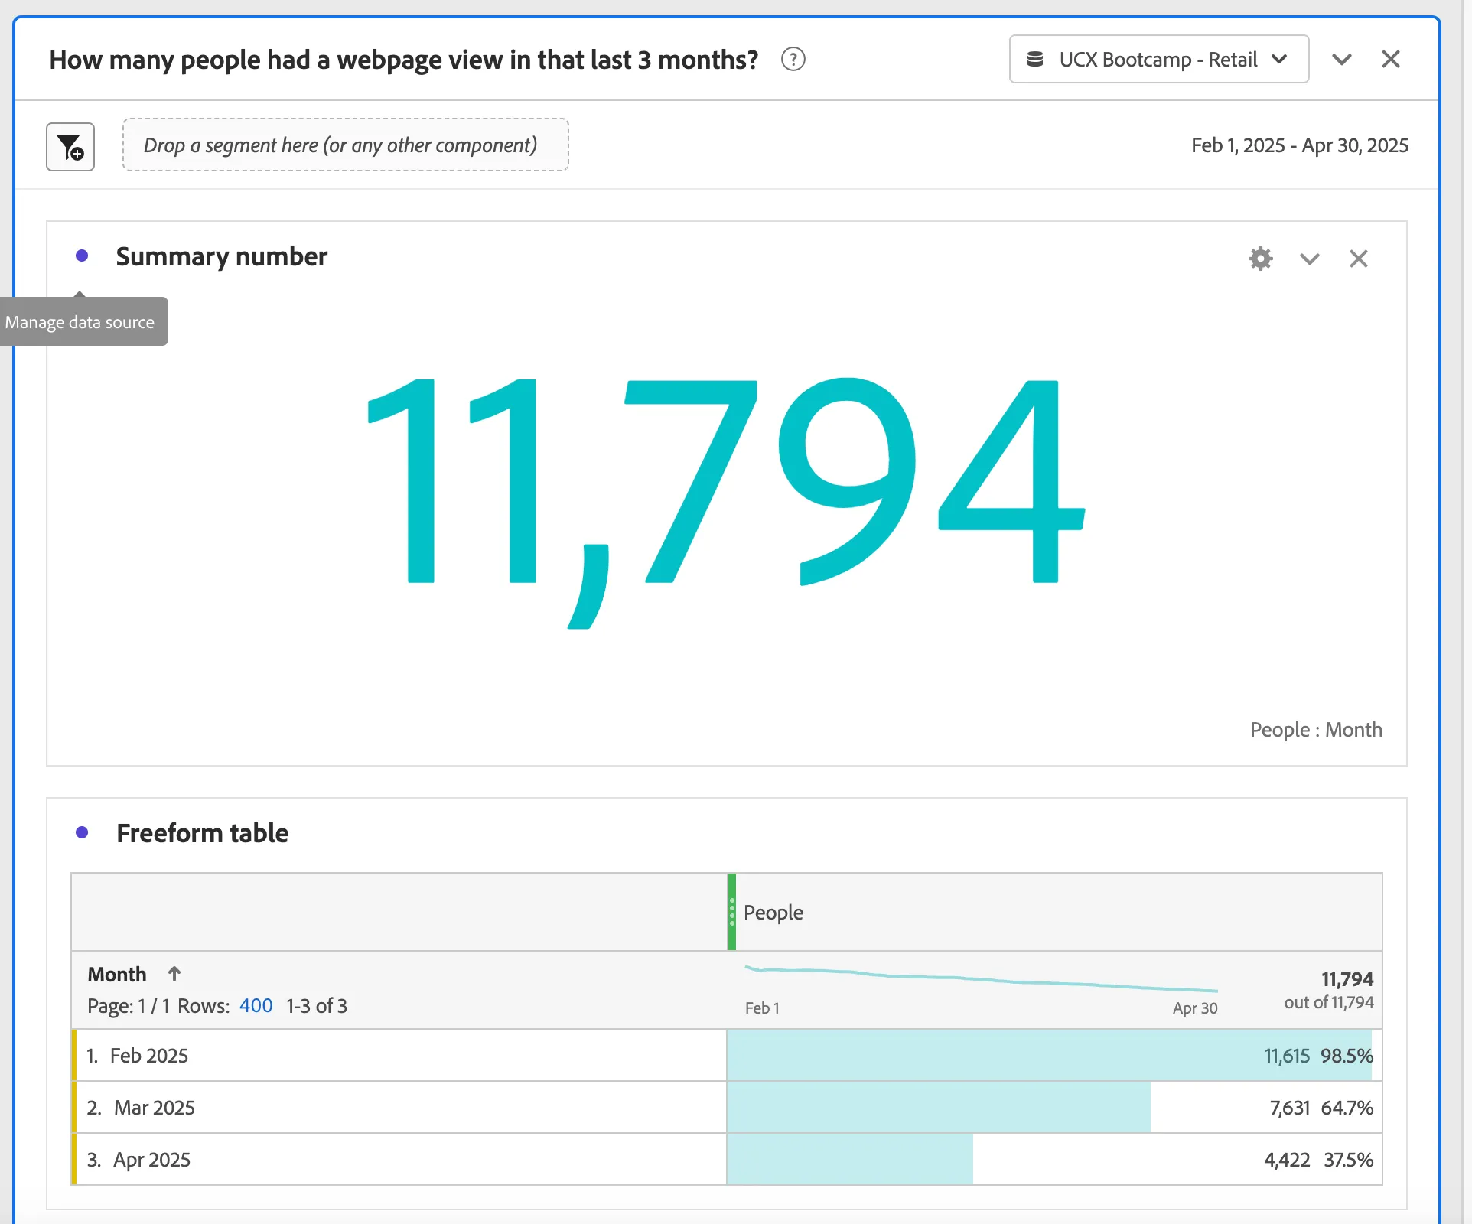Viewport: 1472px width, 1224px height.
Task: Click the add segment filter icon
Action: 70,146
